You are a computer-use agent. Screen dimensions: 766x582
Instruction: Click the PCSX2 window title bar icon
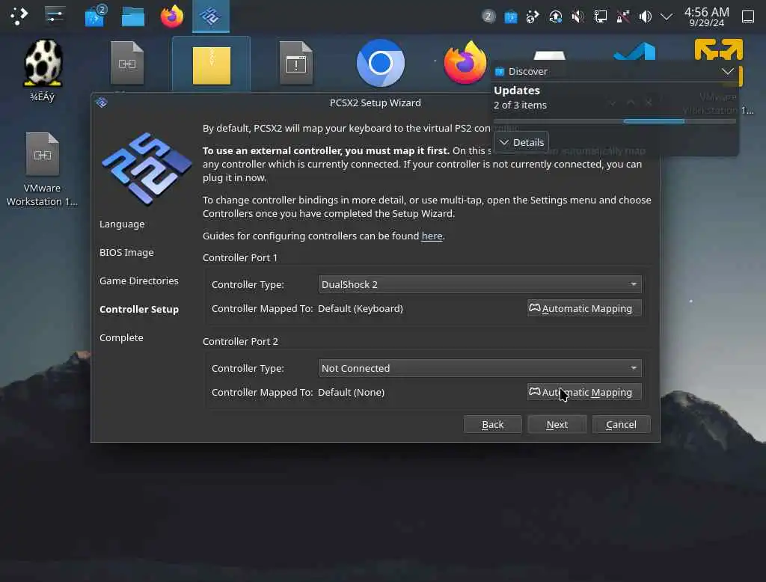[x=102, y=102]
